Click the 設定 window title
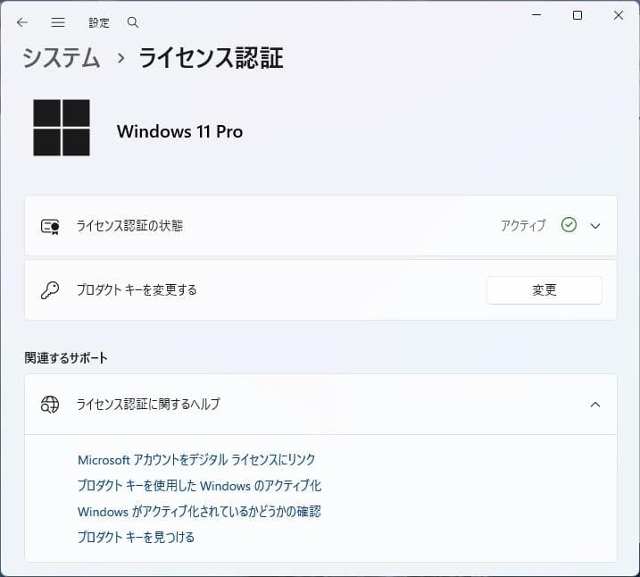 (x=99, y=22)
